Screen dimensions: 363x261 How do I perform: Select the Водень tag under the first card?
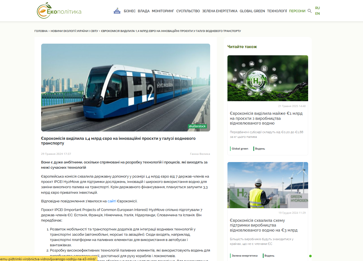tap(260, 149)
